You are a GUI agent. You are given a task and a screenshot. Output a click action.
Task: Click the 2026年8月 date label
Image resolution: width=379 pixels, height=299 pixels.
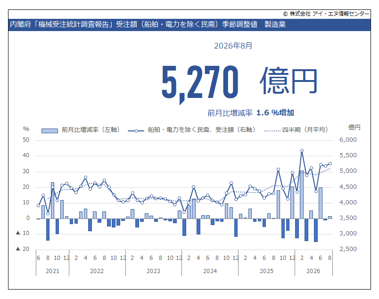pyautogui.click(x=233, y=46)
